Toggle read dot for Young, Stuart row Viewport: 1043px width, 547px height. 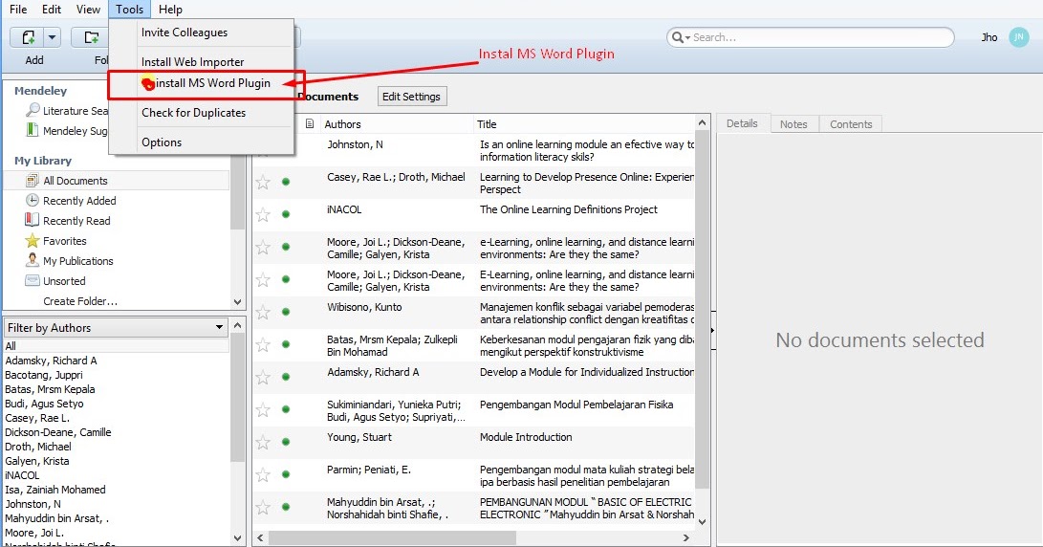(x=286, y=442)
